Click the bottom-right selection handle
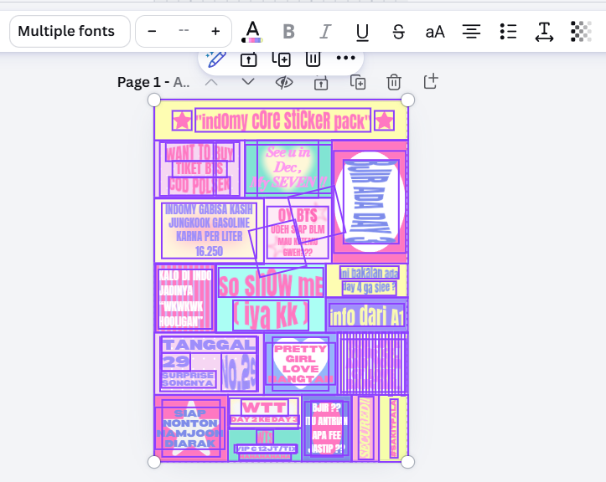This screenshot has height=482, width=606. click(x=407, y=462)
